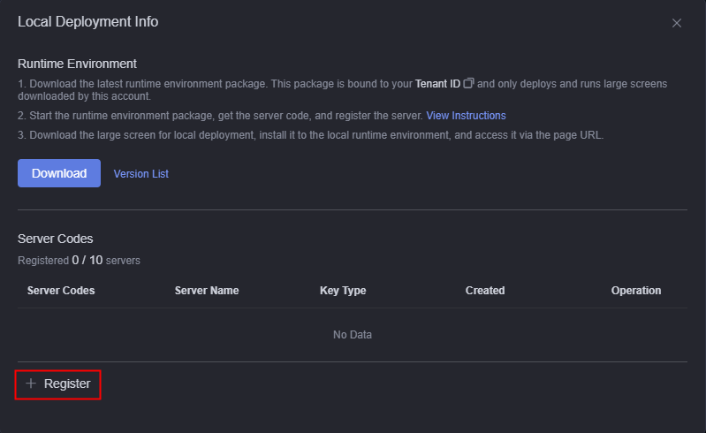This screenshot has width=706, height=433.
Task: Click the plus icon beside Register
Action: (31, 384)
